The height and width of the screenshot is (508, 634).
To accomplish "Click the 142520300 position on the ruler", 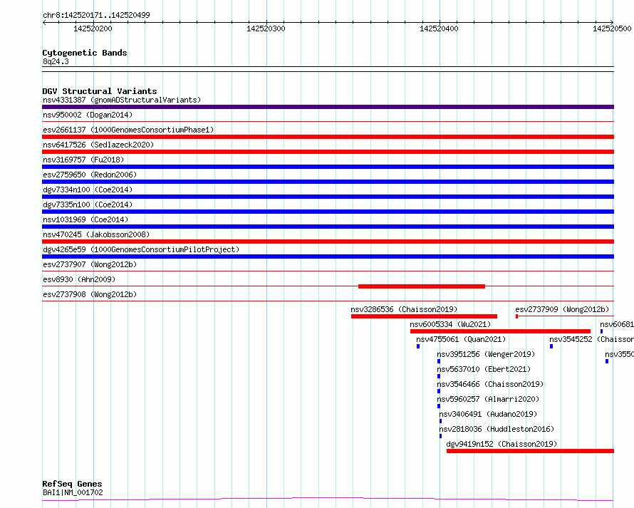I will point(266,28).
